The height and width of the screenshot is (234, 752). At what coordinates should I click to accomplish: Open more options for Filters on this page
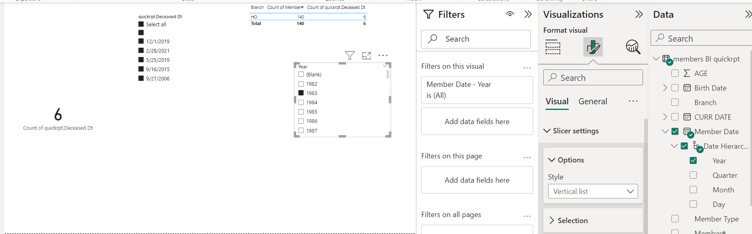coord(527,158)
